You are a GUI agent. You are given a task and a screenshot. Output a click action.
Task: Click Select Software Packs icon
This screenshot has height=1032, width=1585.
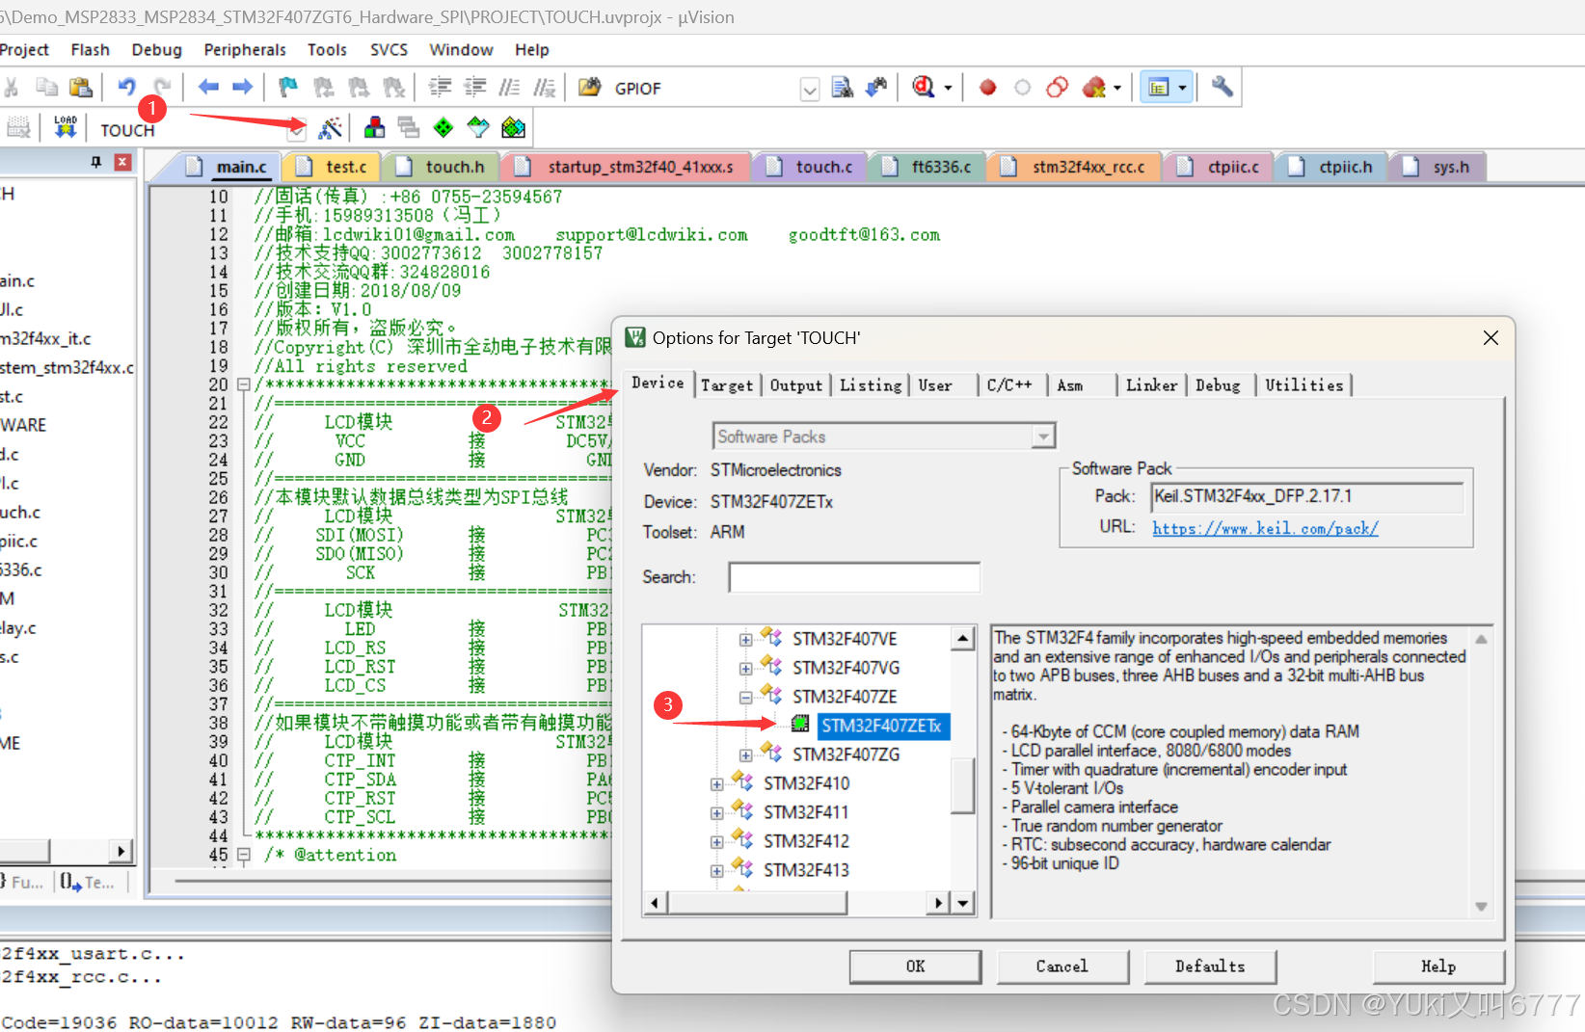(x=478, y=127)
